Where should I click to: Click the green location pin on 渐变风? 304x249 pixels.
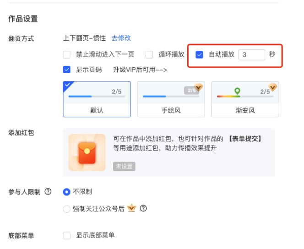237,91
